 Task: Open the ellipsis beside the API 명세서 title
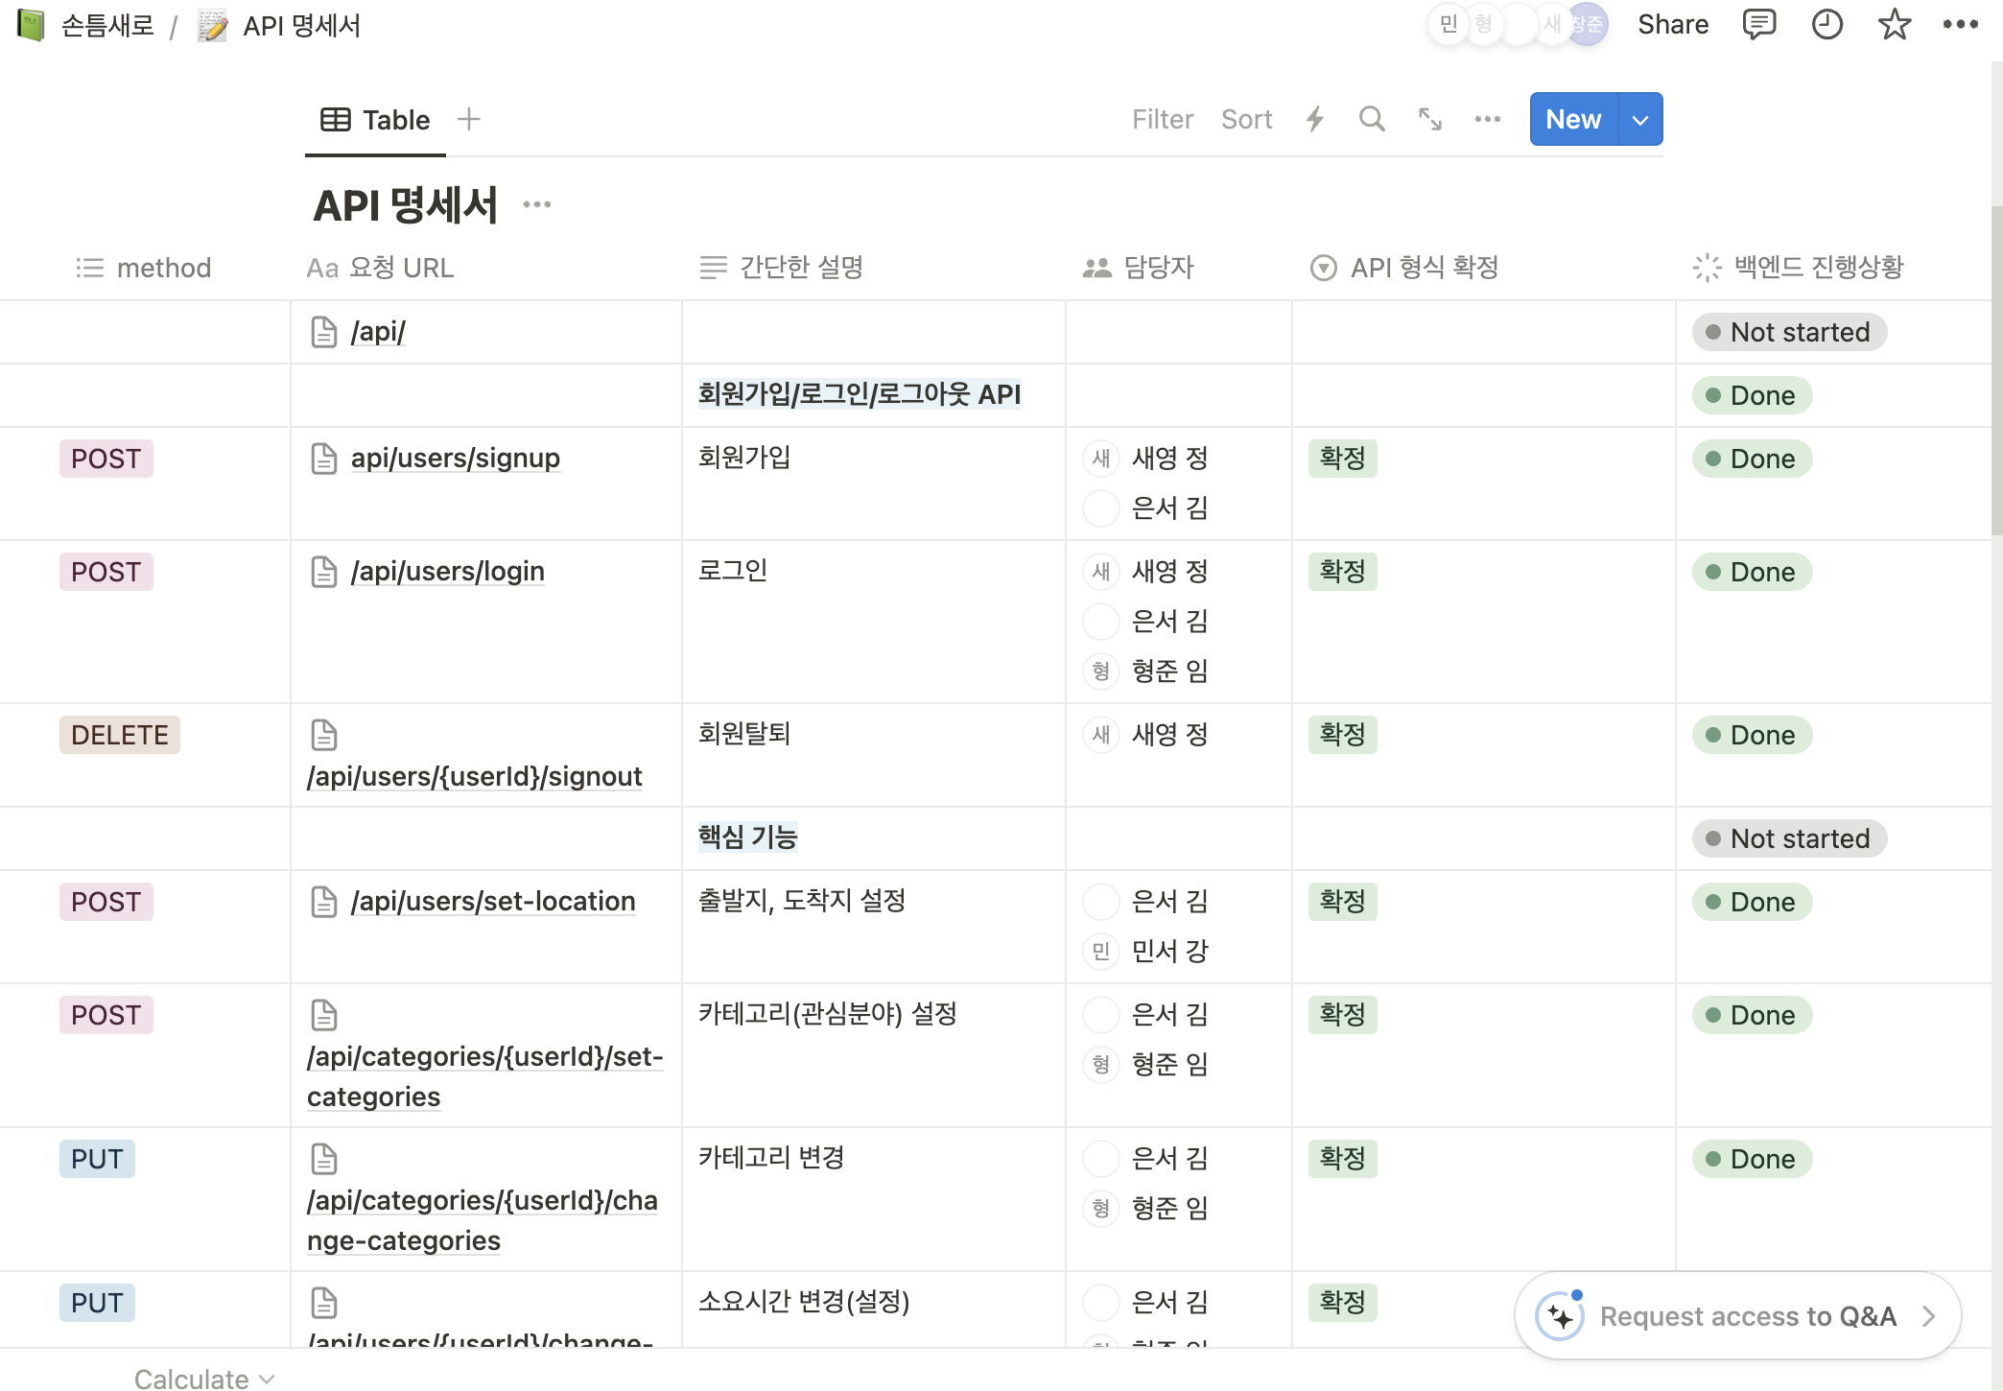(537, 204)
